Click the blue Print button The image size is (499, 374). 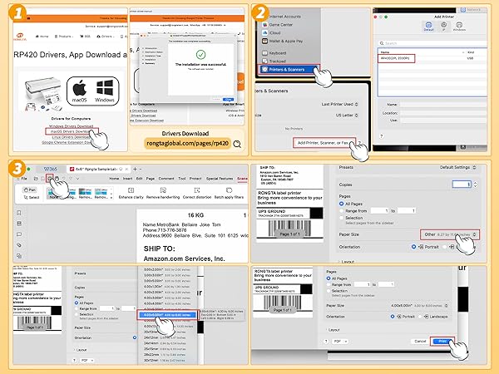[x=442, y=342]
